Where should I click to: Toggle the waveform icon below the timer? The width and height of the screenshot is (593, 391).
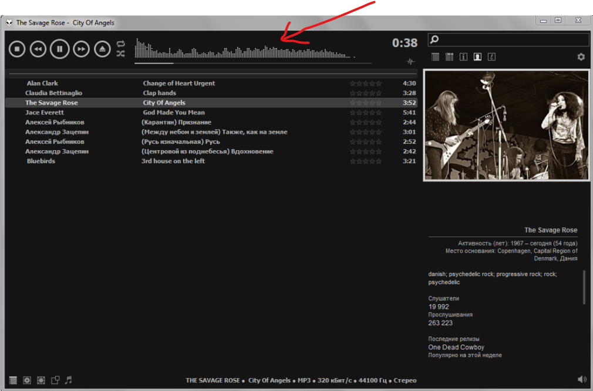point(410,61)
